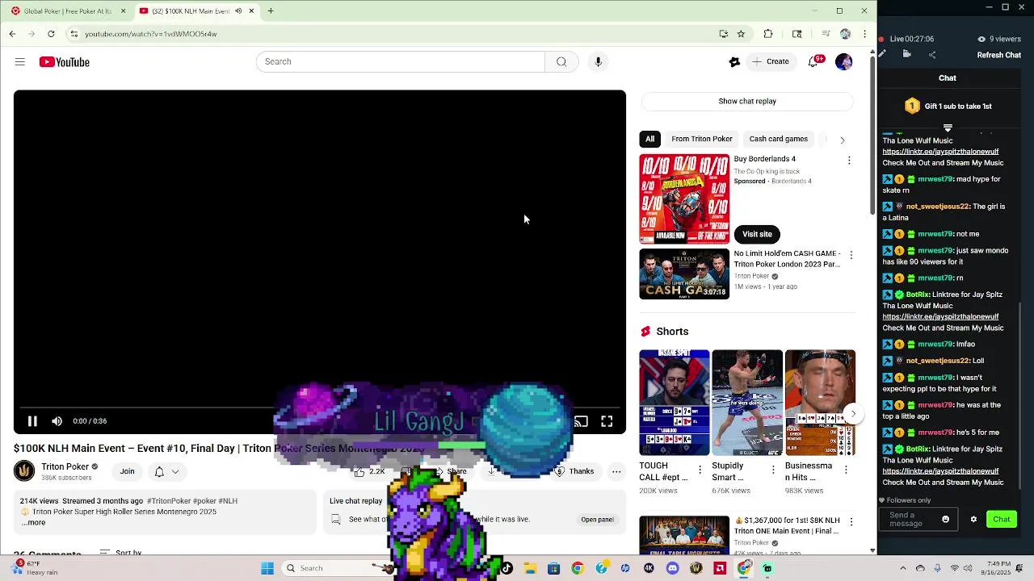This screenshot has height=581, width=1034.
Task: Open Chrome extensions puzzle icon
Action: [x=768, y=34]
